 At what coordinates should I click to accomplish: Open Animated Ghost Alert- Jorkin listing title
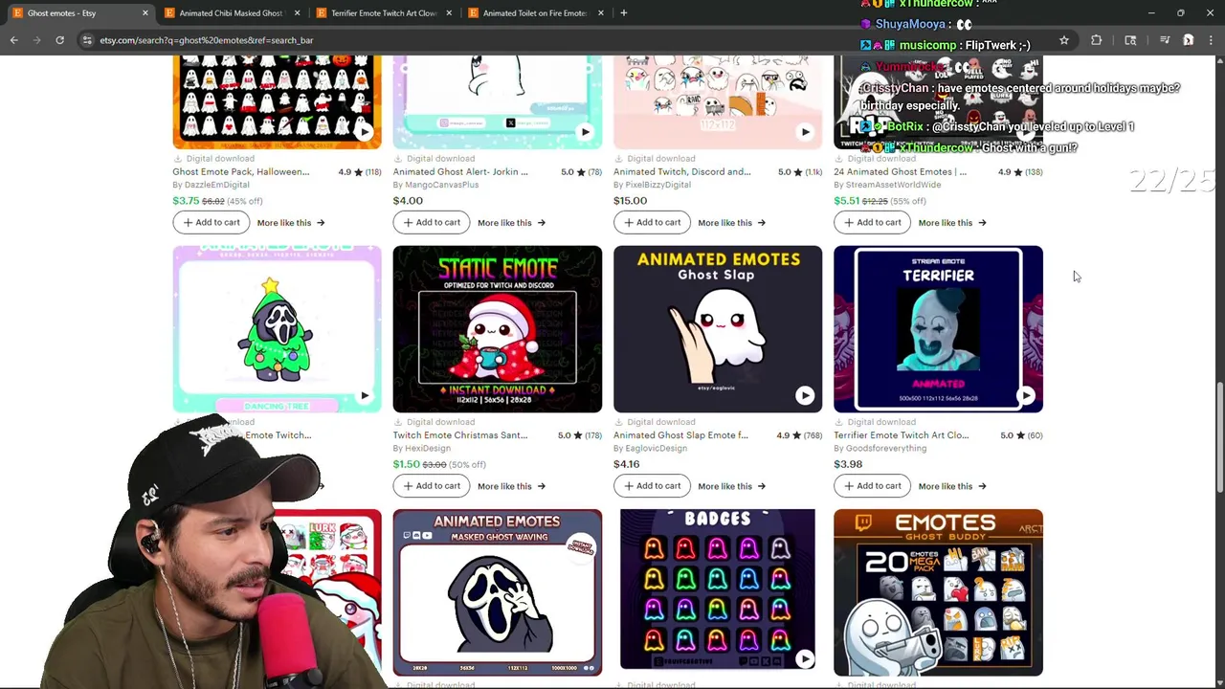(x=460, y=172)
